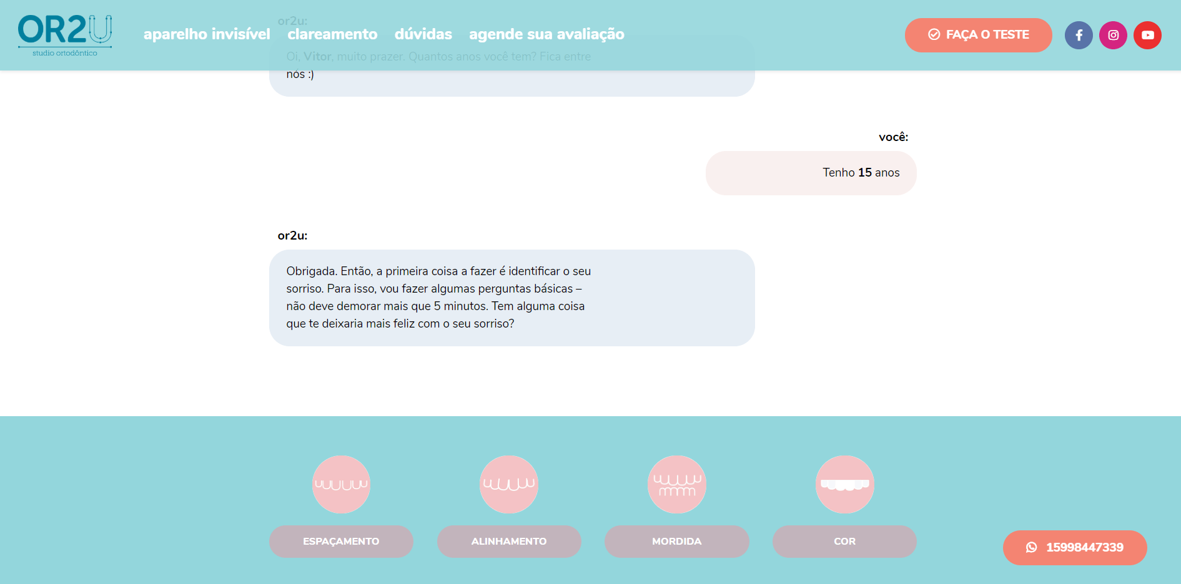
Task: Open agende sua avaliação from the navigation
Action: point(546,34)
